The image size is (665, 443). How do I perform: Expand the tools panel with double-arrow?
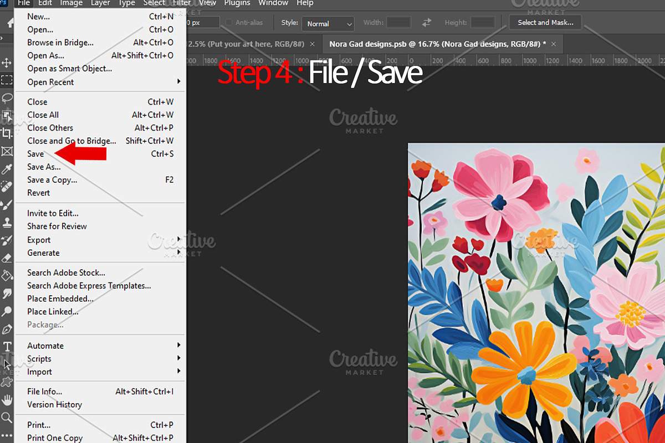[x=3, y=39]
